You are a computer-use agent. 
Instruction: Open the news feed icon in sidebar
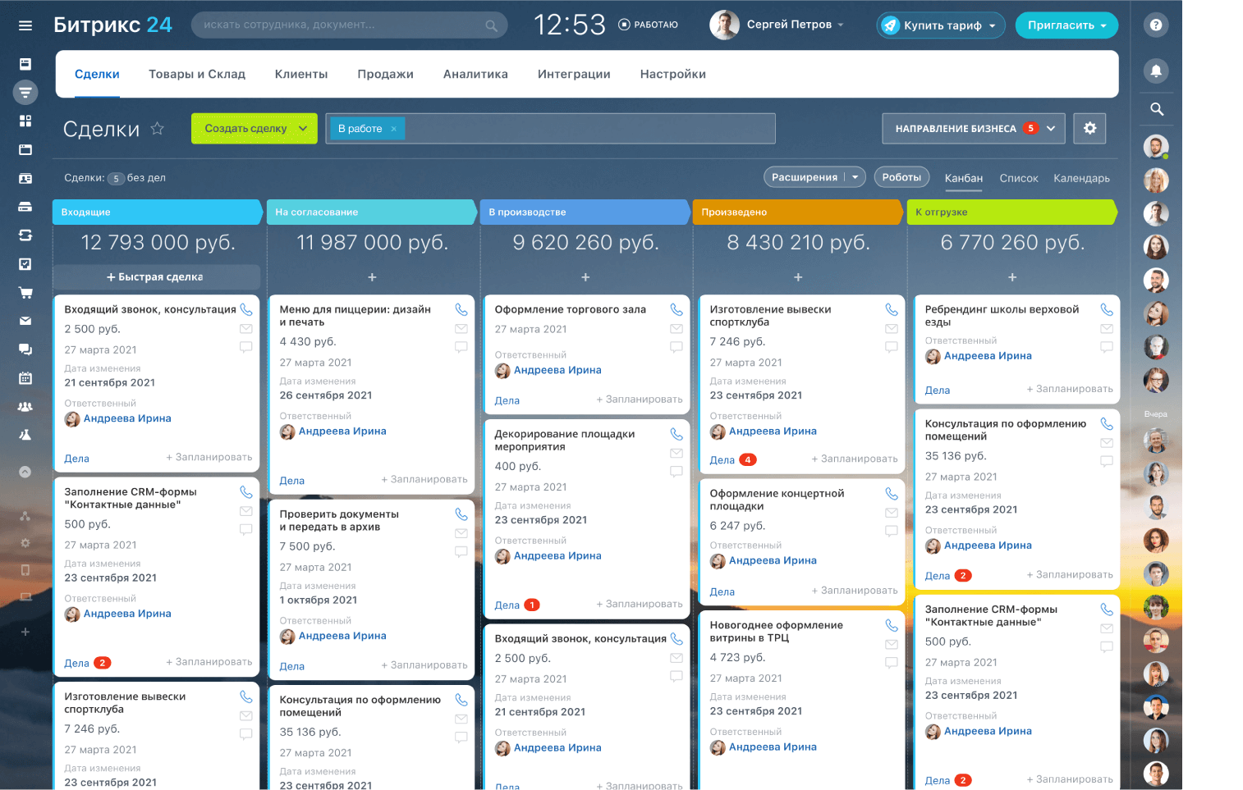click(x=25, y=64)
